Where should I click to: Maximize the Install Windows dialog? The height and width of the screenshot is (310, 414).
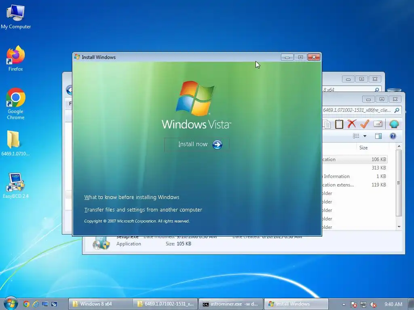(x=300, y=57)
